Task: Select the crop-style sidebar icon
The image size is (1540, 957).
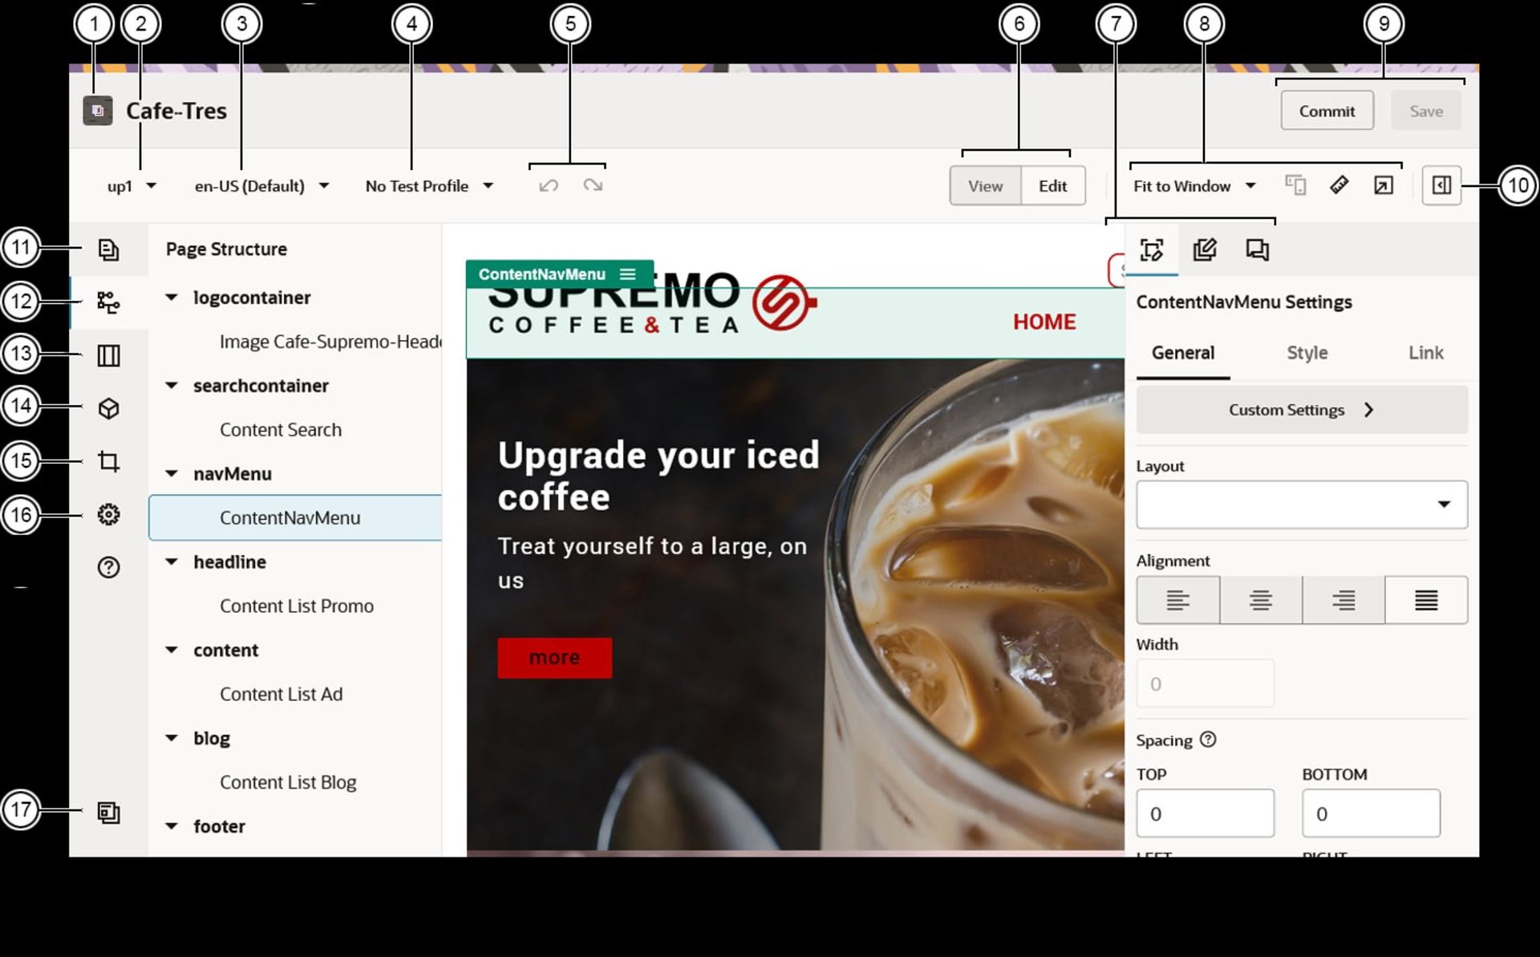Action: 108,461
